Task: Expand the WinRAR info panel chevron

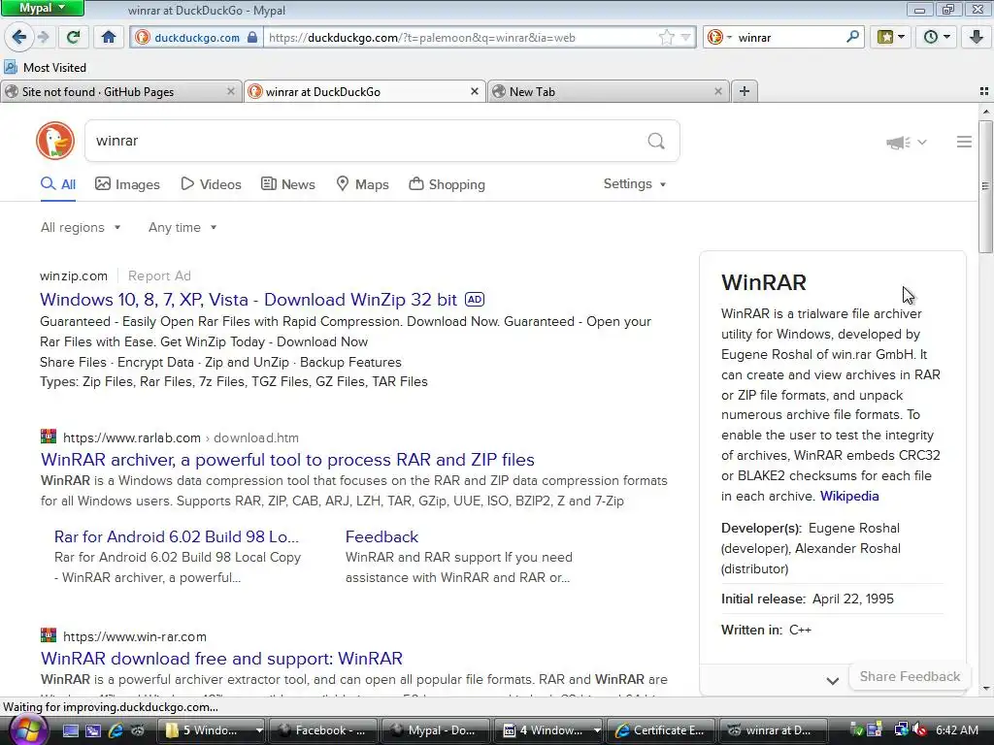Action: (x=832, y=681)
